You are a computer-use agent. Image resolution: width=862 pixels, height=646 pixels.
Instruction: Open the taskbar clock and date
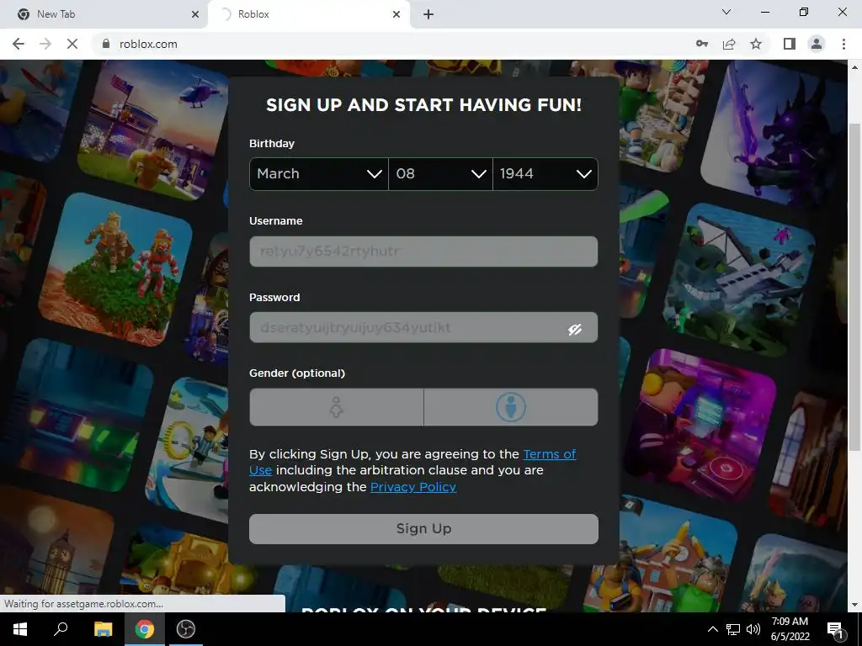pyautogui.click(x=790, y=629)
